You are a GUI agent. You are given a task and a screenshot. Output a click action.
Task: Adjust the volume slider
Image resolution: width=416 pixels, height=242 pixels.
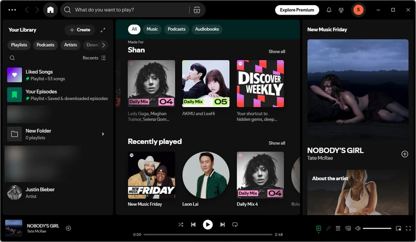(x=377, y=228)
